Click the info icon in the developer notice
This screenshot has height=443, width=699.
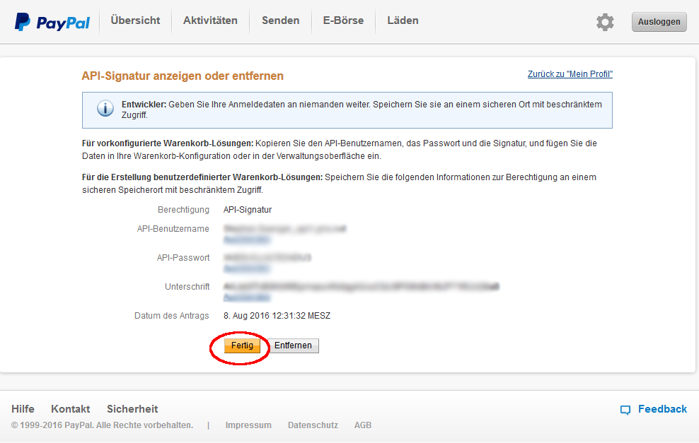pyautogui.click(x=105, y=109)
